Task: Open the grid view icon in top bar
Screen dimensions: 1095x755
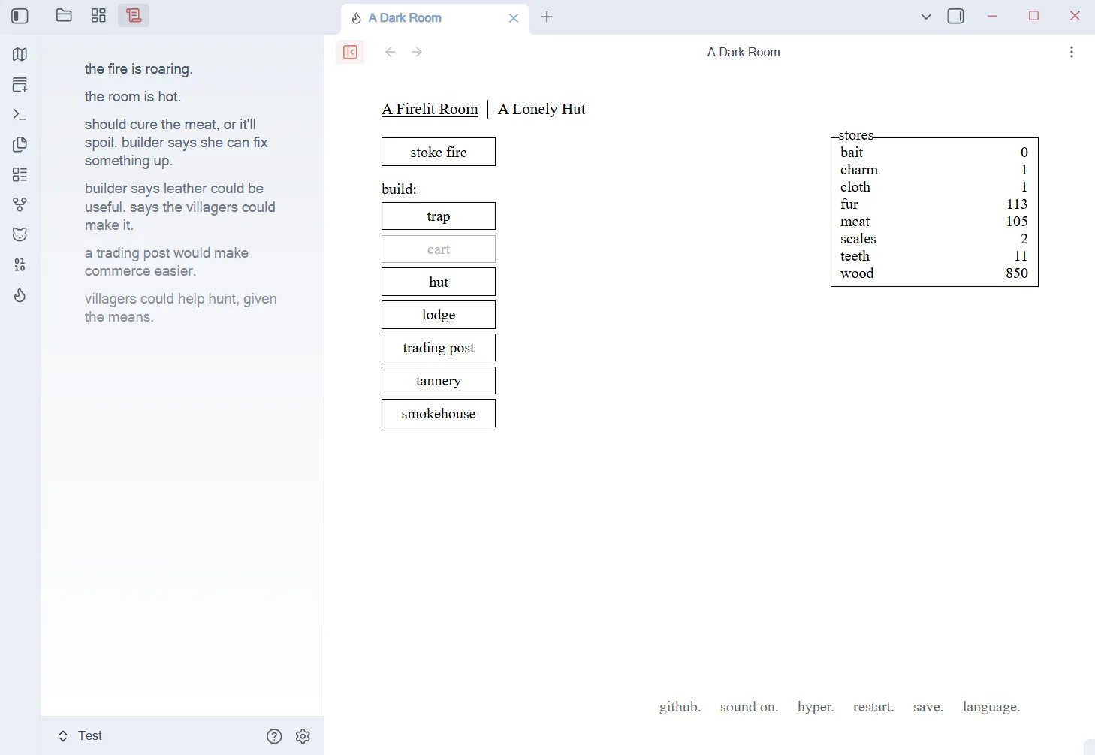Action: (x=98, y=16)
